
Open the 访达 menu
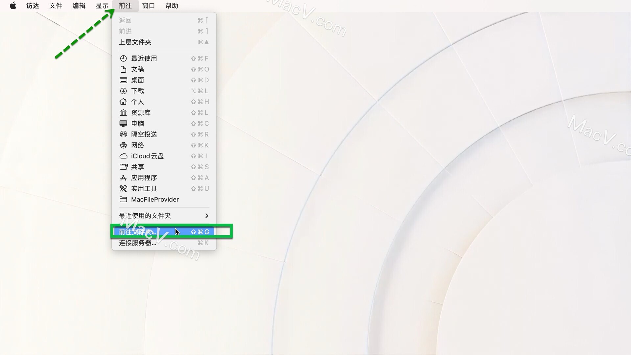click(33, 6)
